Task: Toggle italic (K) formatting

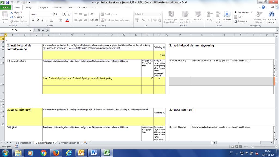Action: click(38, 20)
